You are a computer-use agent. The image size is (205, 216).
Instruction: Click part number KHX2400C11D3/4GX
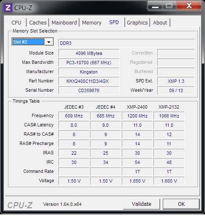(89, 81)
